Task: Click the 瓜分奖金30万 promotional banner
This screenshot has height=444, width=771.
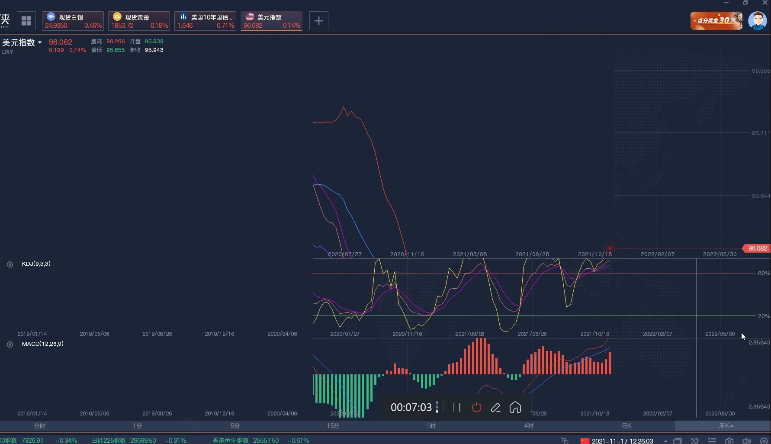Action: point(716,21)
